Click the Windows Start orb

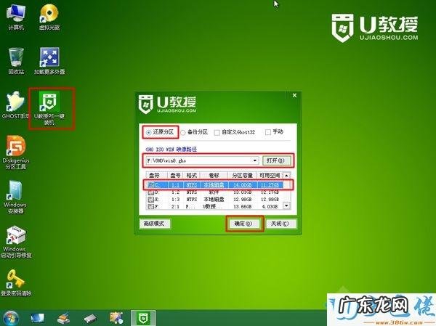pyautogui.click(x=11, y=318)
